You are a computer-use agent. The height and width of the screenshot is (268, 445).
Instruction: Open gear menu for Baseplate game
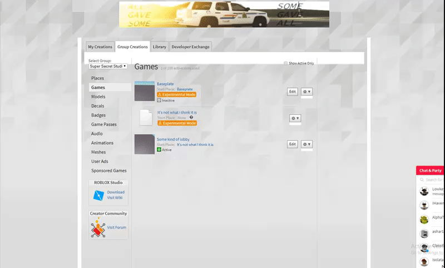pos(306,92)
